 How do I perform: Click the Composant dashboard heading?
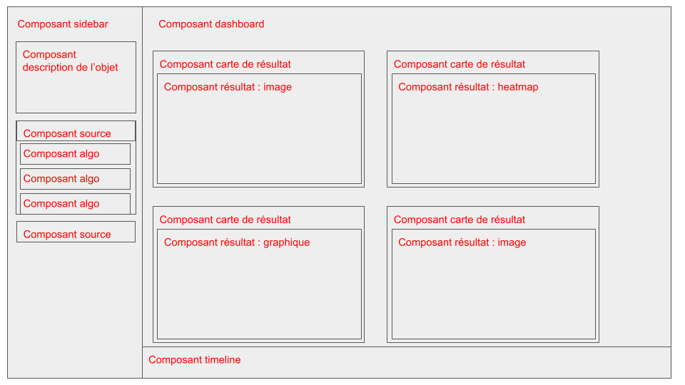pos(211,24)
